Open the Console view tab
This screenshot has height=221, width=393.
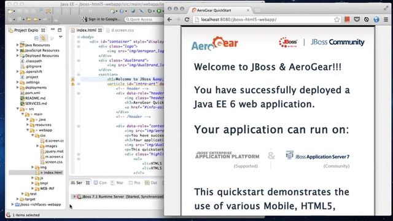pyautogui.click(x=100, y=183)
